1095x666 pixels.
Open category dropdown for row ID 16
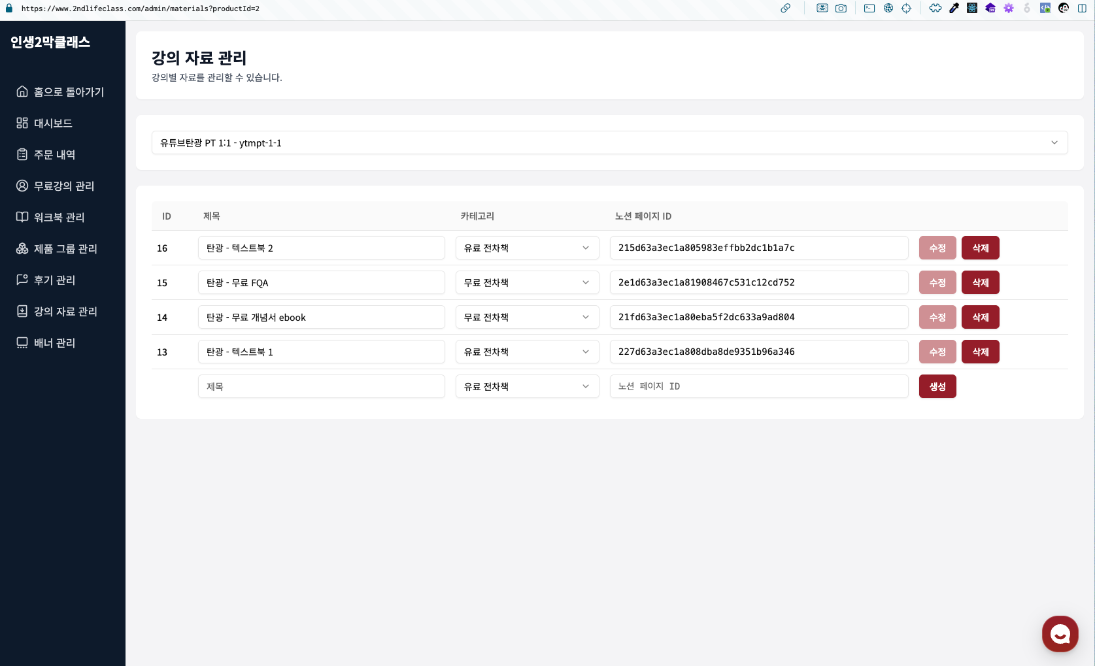[527, 248]
